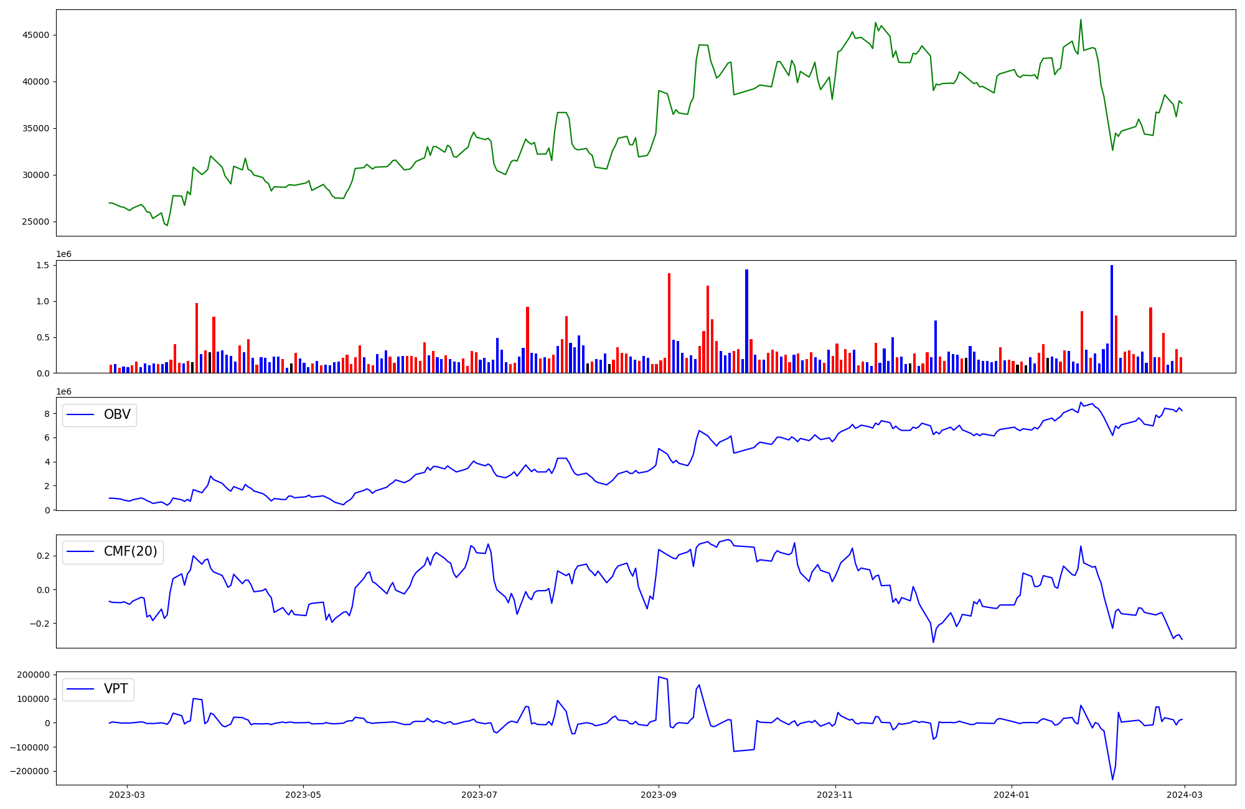The image size is (1245, 809).
Task: Click the blue line sample in OBV legend
Action: point(80,415)
